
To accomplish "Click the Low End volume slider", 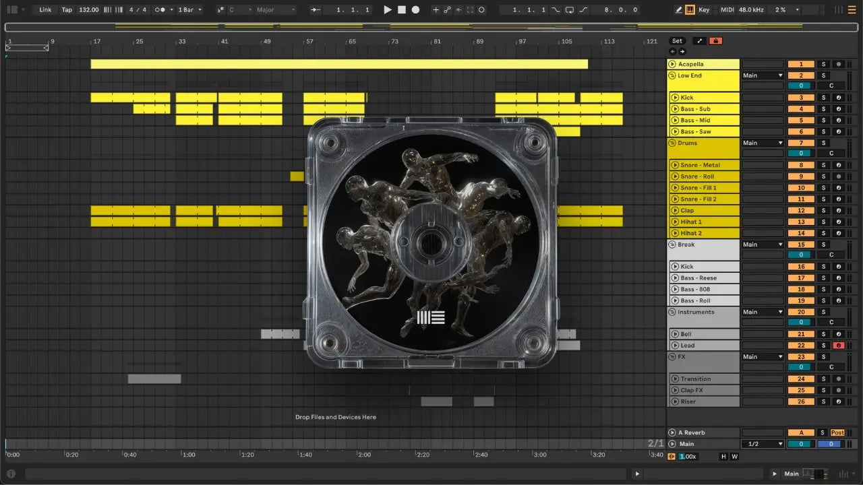I will 801,86.
